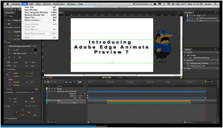Viewport: 223px width, 128px height.
Task: Click the Elements panel options menu icon
Action: click(216, 13)
